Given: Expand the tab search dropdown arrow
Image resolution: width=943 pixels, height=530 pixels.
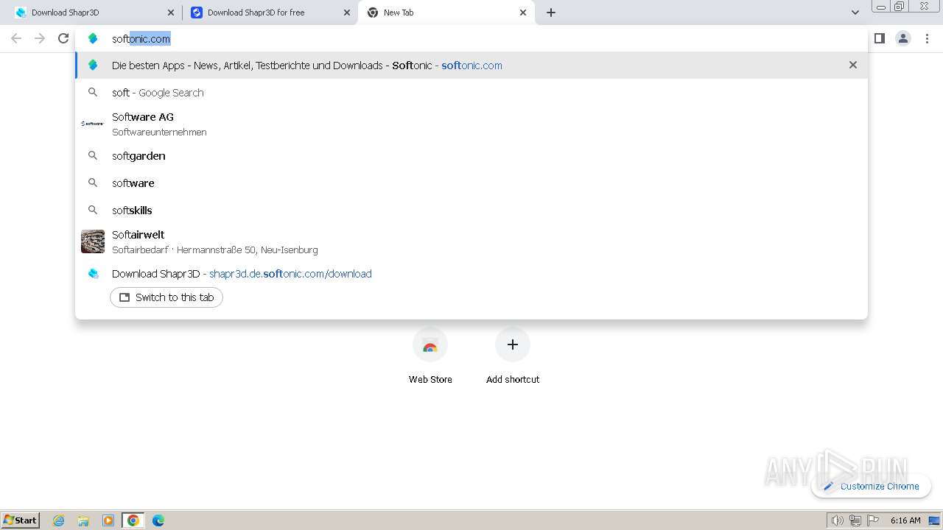Looking at the screenshot, I should point(855,13).
